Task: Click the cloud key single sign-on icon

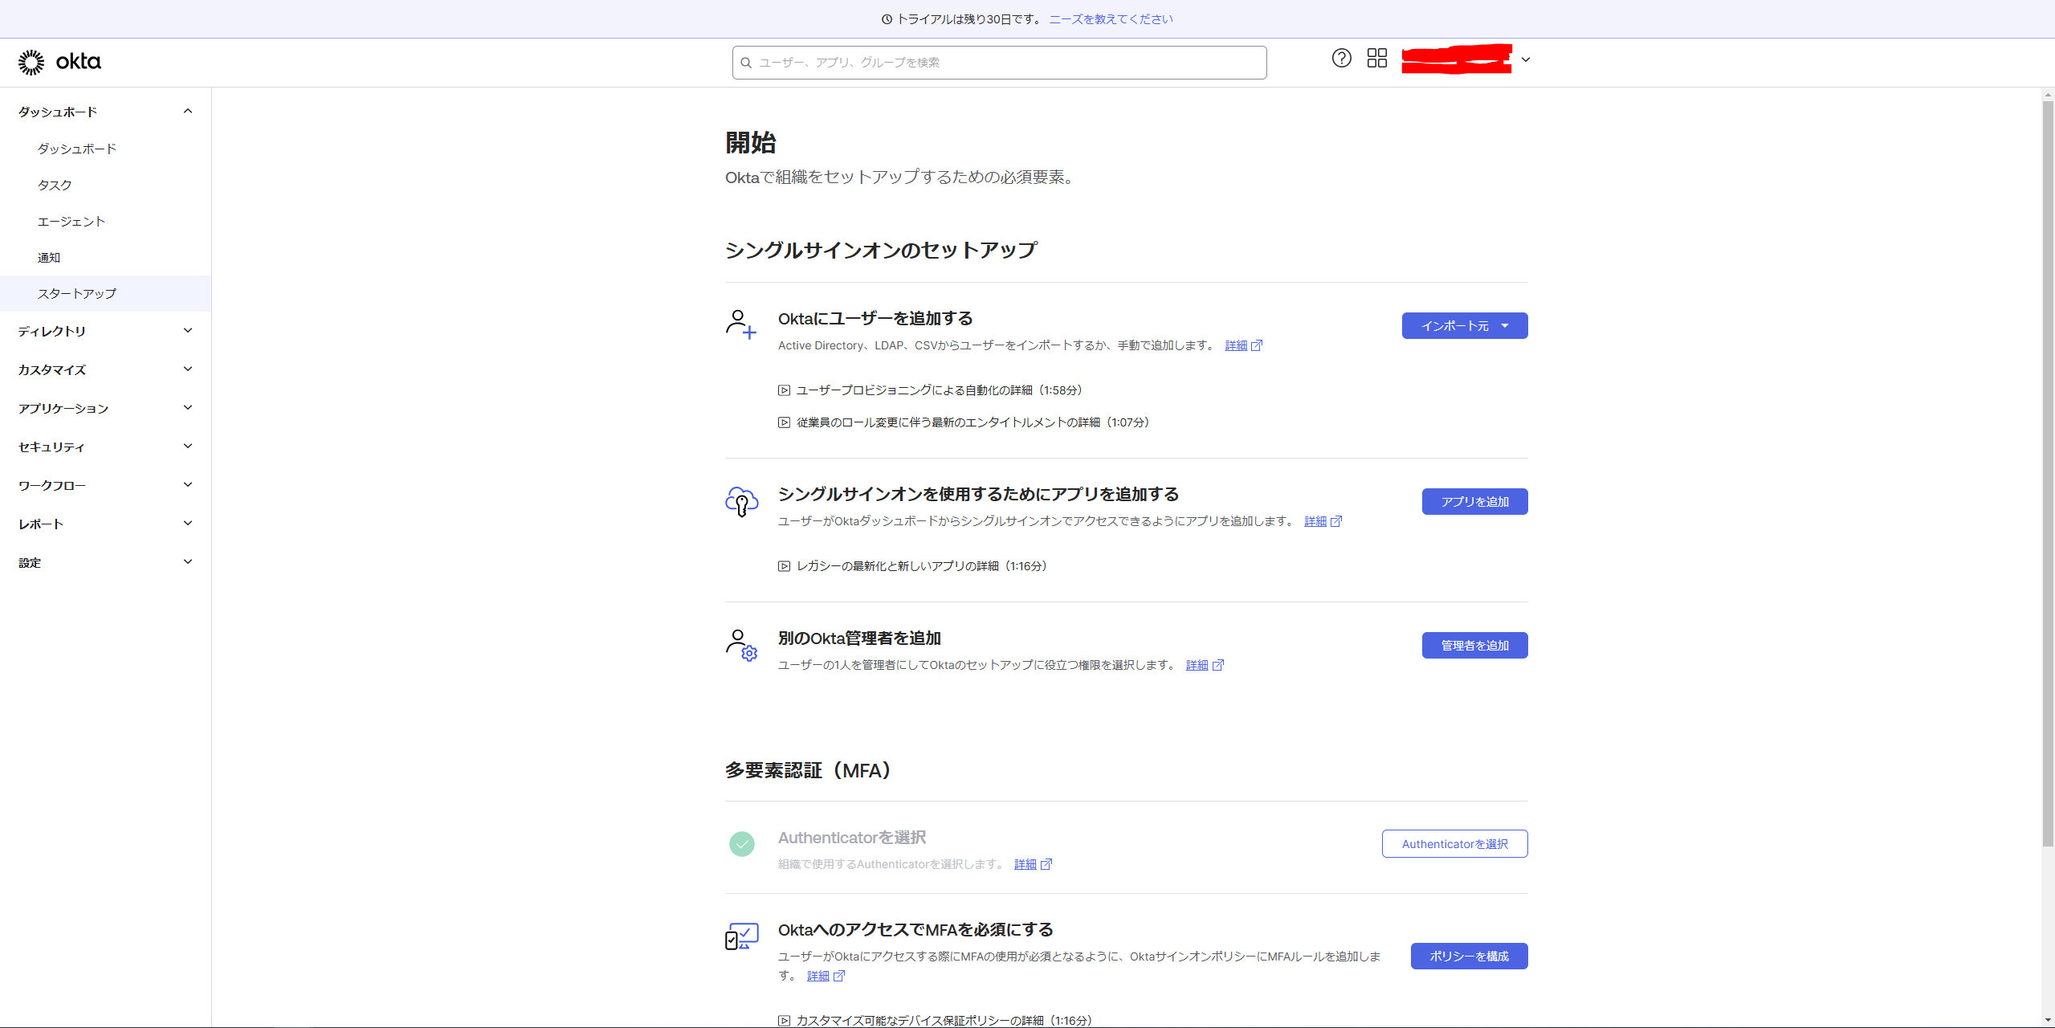Action: point(740,501)
